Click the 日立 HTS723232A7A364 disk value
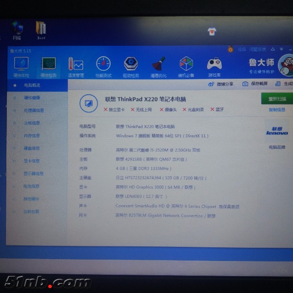293x293 pixels. (161, 178)
